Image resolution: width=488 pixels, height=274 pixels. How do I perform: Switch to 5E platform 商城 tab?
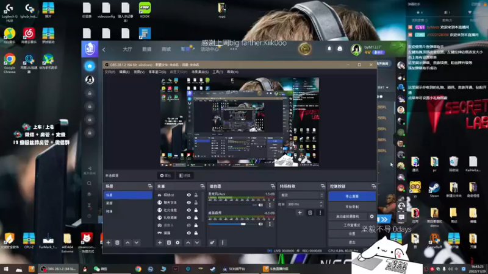[x=166, y=49]
